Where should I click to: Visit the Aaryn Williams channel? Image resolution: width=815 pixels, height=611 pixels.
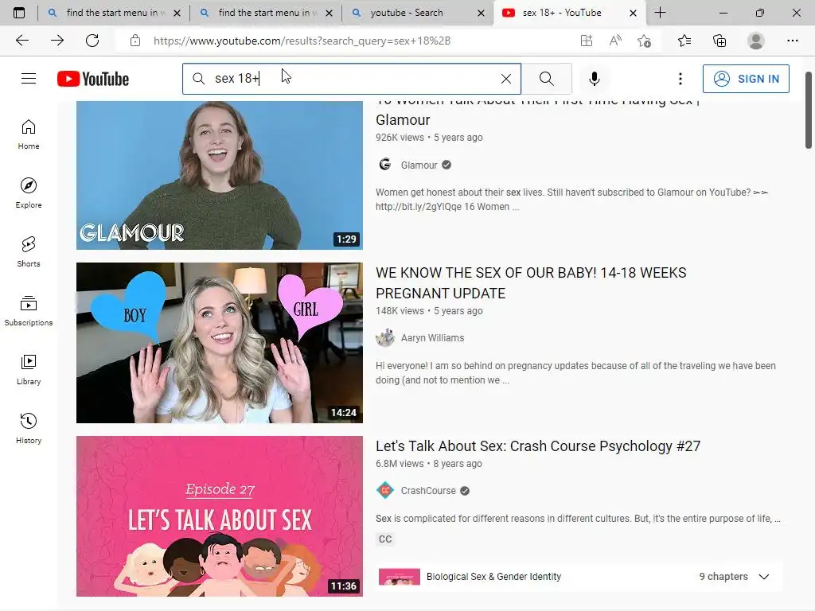(432, 337)
